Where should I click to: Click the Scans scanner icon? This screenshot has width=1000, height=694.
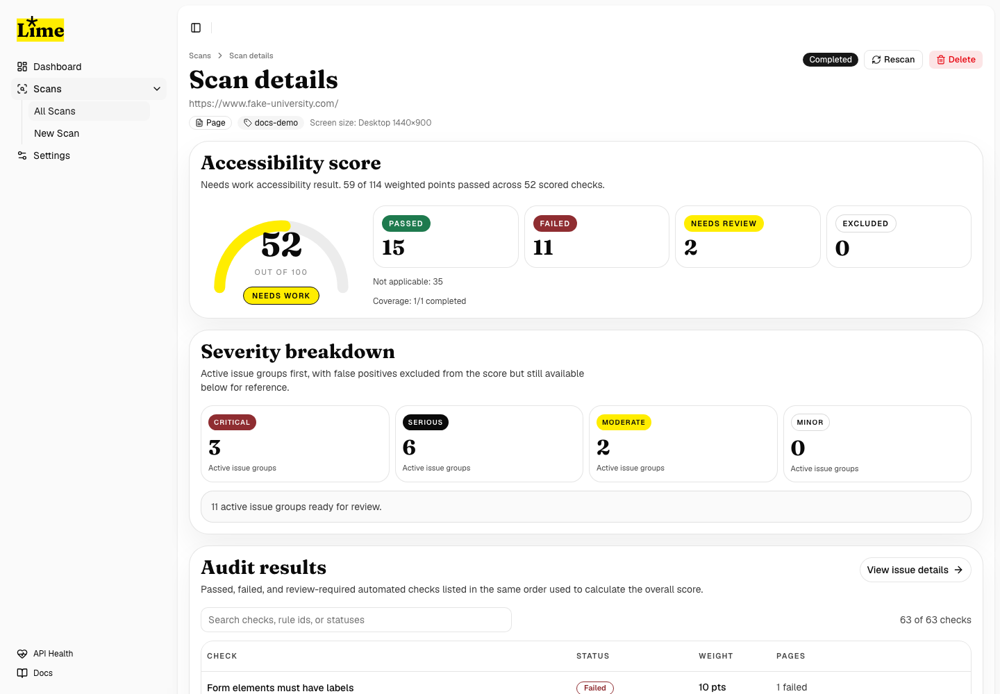click(x=22, y=89)
